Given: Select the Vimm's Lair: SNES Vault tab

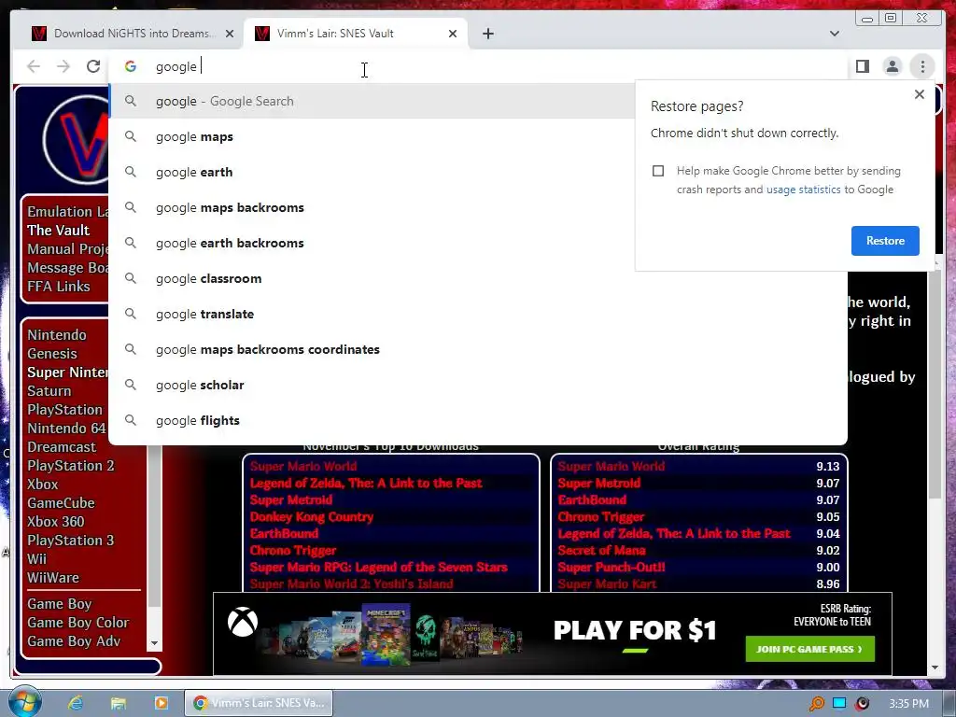Looking at the screenshot, I should coord(356,34).
